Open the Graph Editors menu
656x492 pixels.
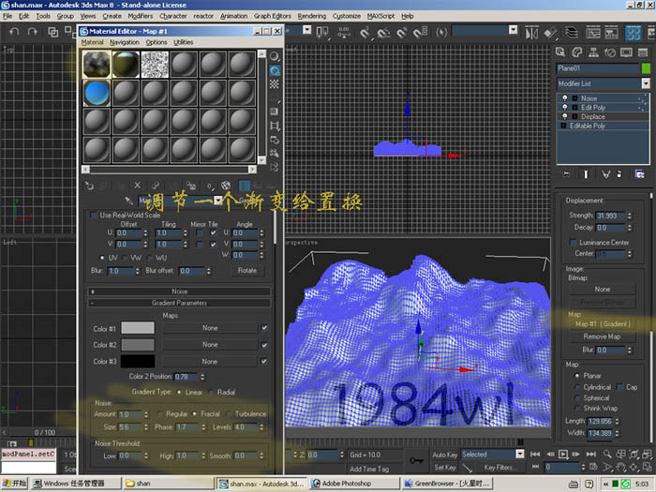(x=273, y=16)
